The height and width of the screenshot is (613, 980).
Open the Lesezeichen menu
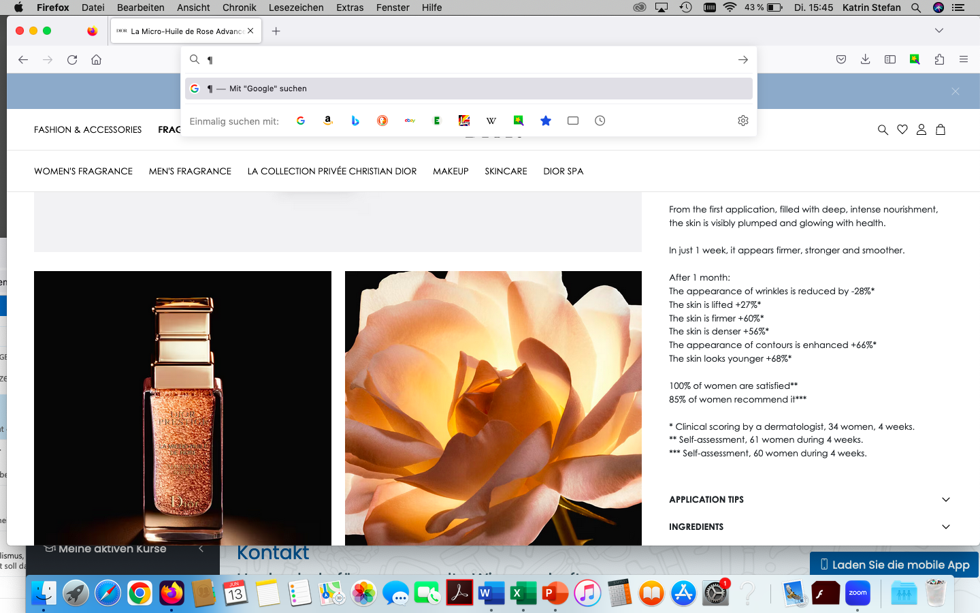296,7
